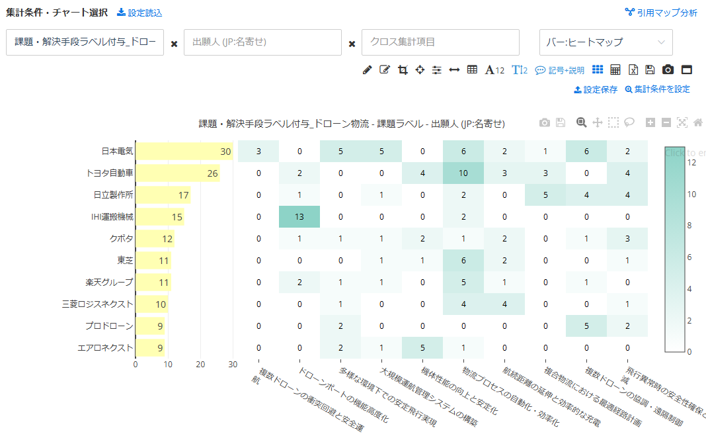Click the calculator icon in toolbar
706x444 pixels.
[x=615, y=70]
